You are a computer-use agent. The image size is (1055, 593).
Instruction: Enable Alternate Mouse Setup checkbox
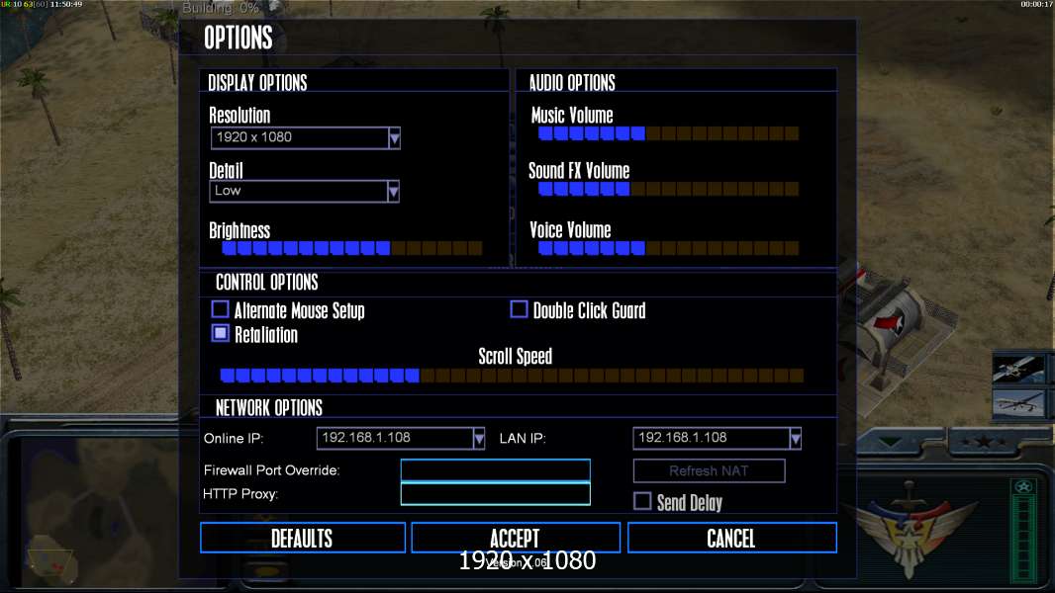pos(220,309)
